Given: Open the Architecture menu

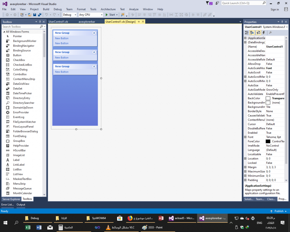Looking at the screenshot, I should (108, 9).
